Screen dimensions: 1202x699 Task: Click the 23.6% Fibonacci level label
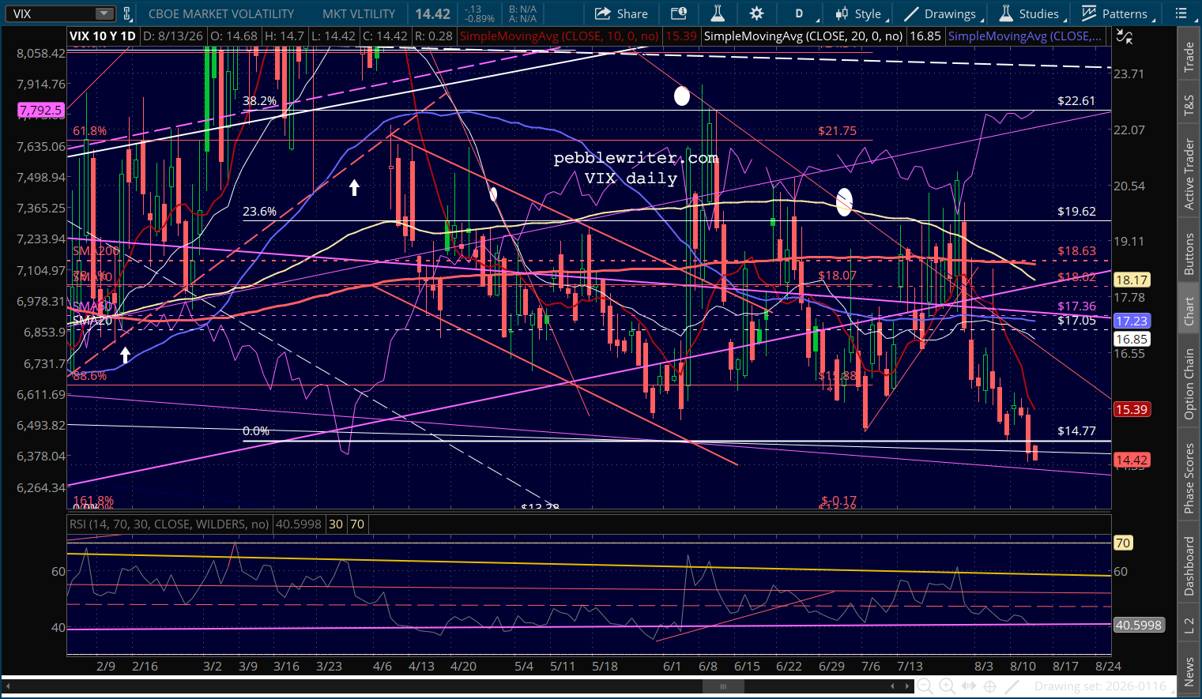pyautogui.click(x=259, y=212)
